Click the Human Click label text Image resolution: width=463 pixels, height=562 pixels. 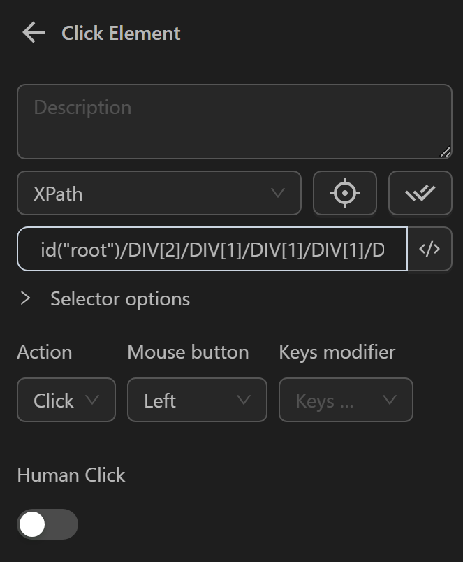tap(71, 475)
